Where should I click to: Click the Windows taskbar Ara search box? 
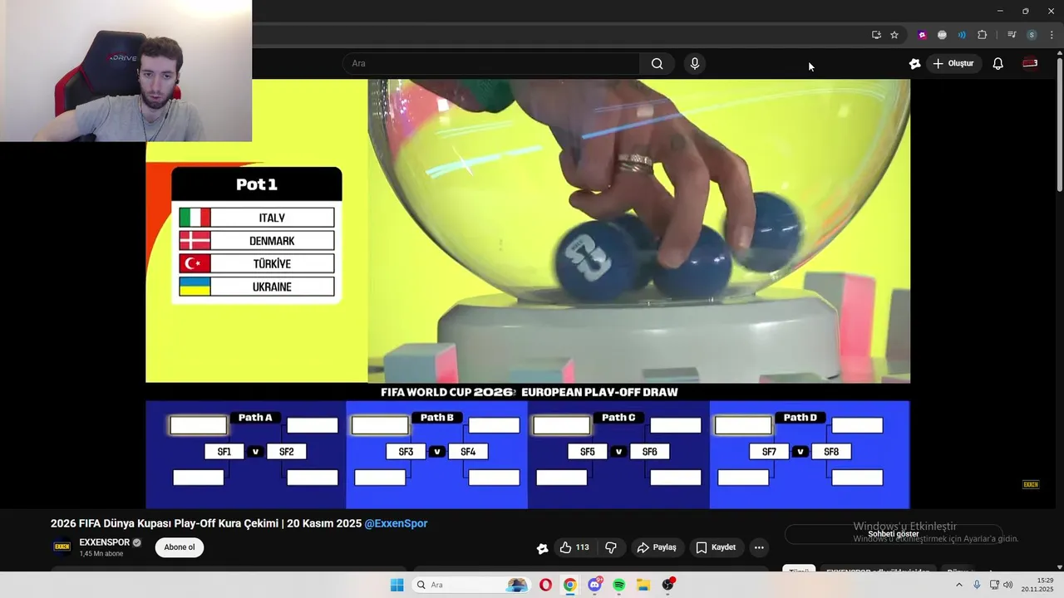click(471, 585)
